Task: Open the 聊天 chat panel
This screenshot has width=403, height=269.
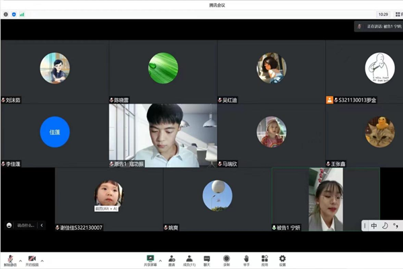Action: click(x=207, y=260)
